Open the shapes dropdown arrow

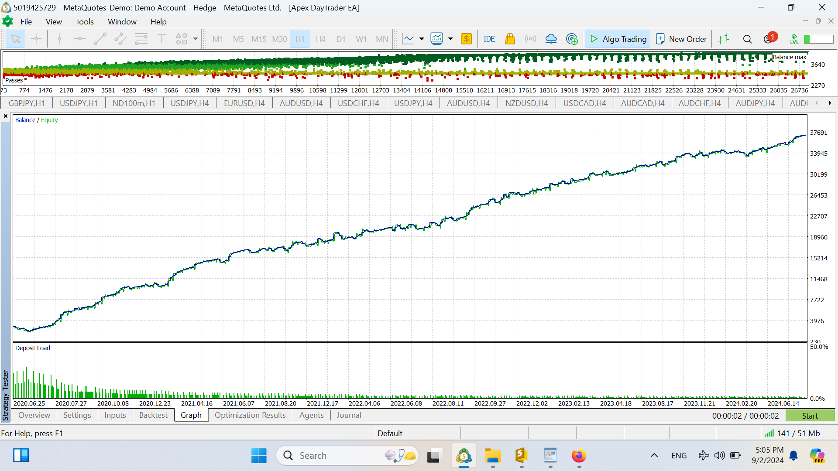[x=195, y=38]
